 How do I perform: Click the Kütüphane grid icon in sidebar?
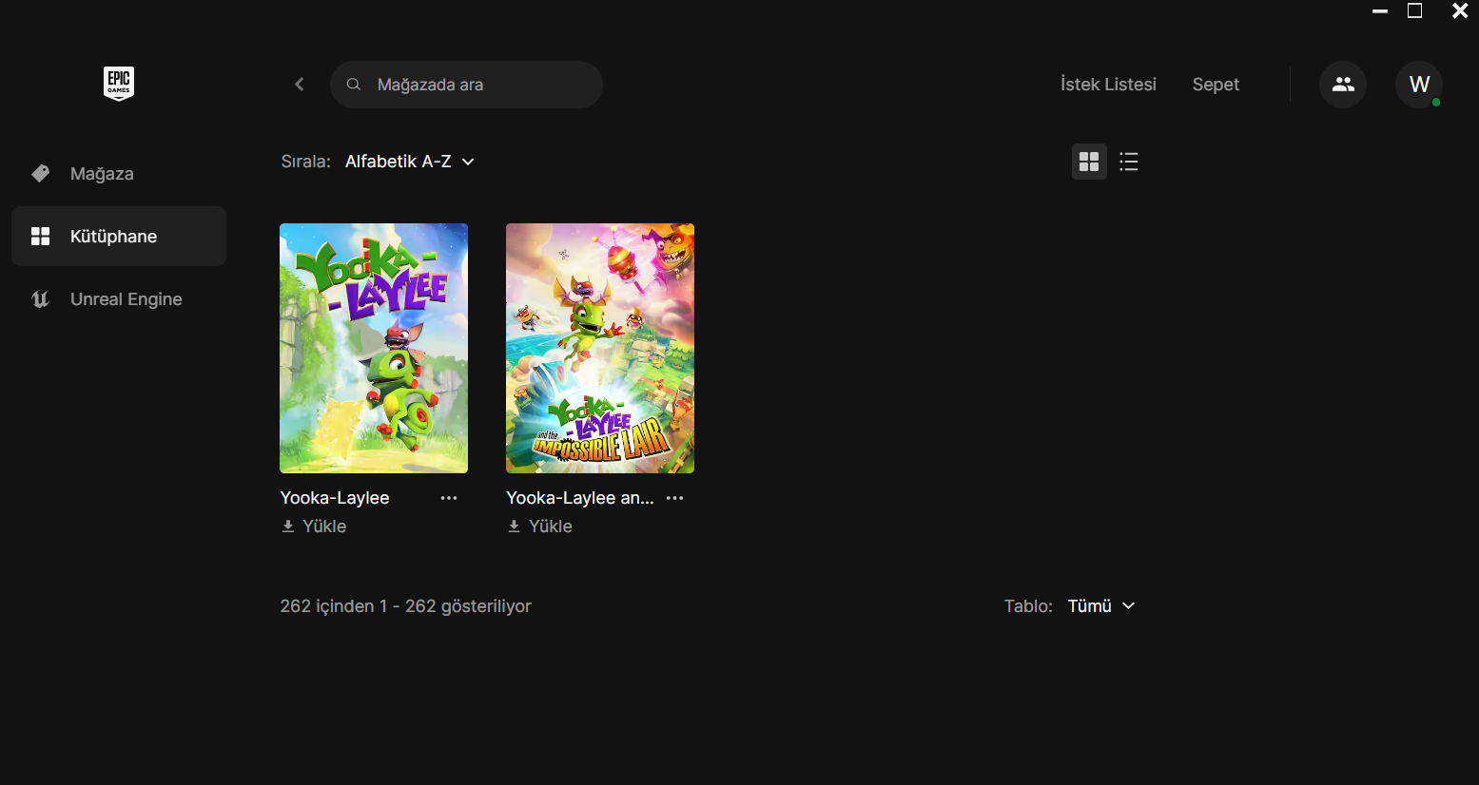pyautogui.click(x=40, y=236)
